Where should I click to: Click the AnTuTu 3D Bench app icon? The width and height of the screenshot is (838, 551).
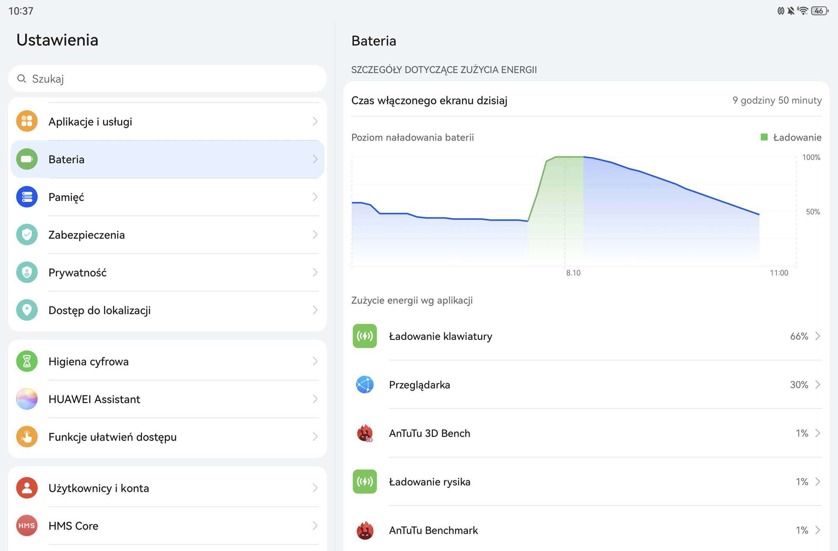coord(365,433)
